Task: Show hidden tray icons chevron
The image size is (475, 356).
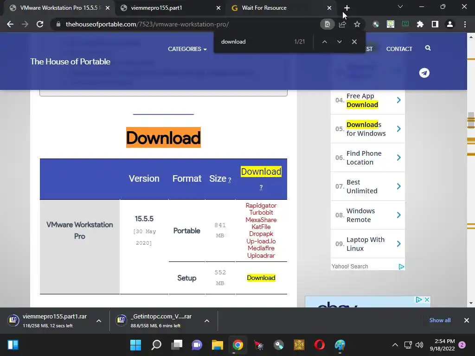Action: 395,345
